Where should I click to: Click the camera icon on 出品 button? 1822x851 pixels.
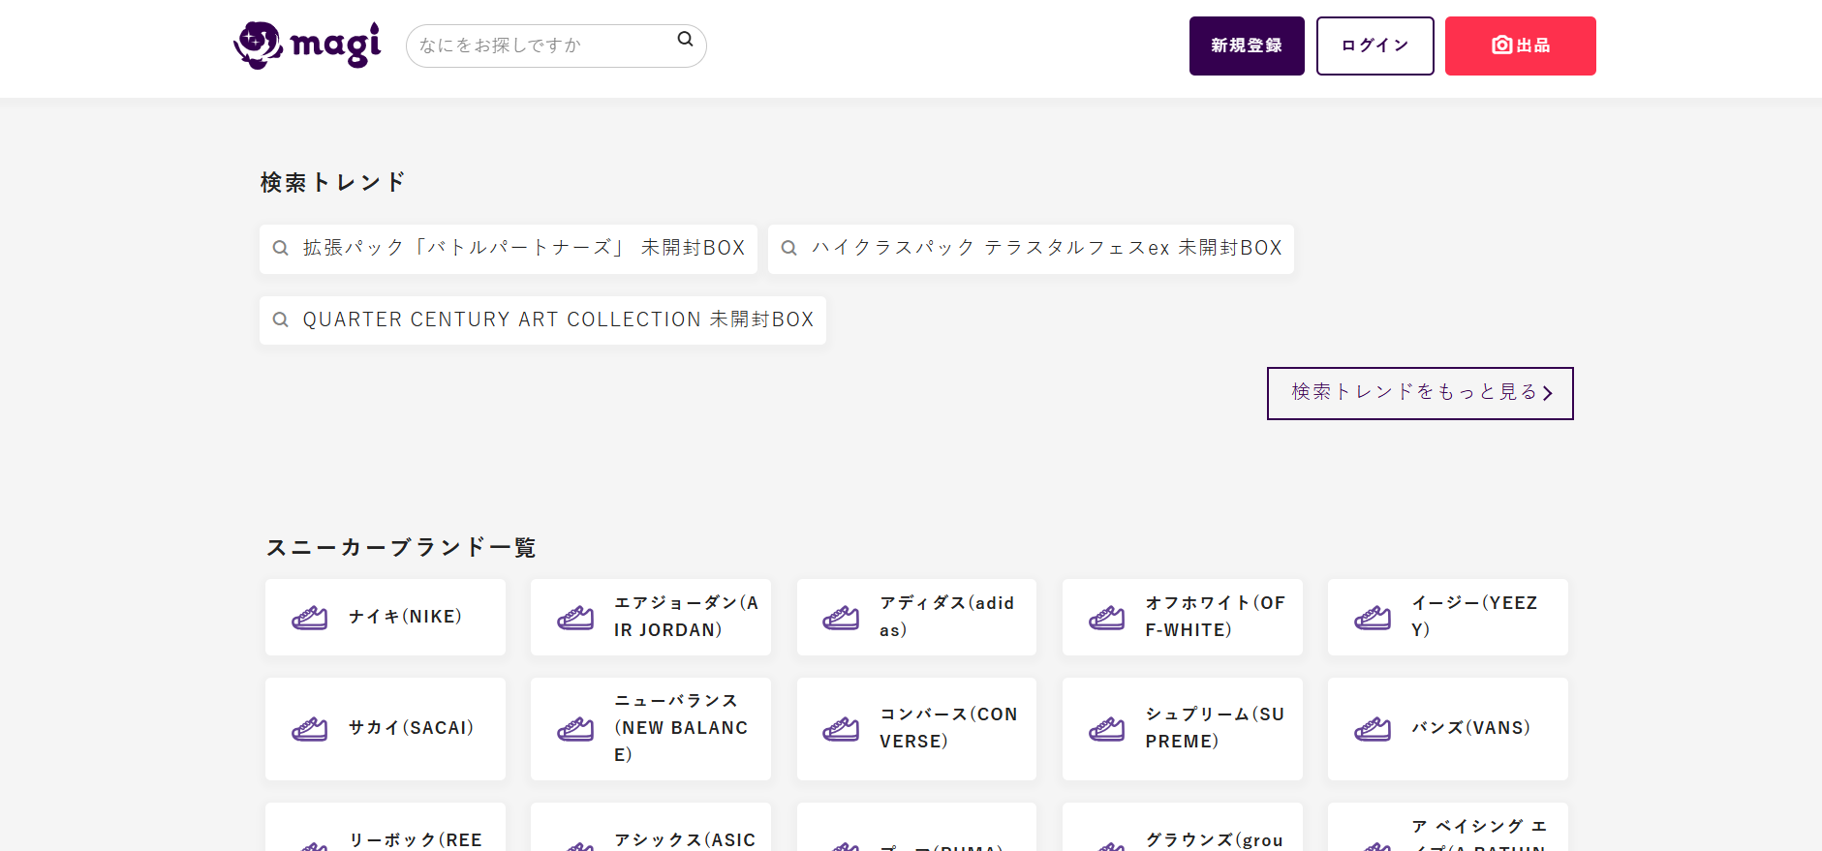coord(1501,46)
